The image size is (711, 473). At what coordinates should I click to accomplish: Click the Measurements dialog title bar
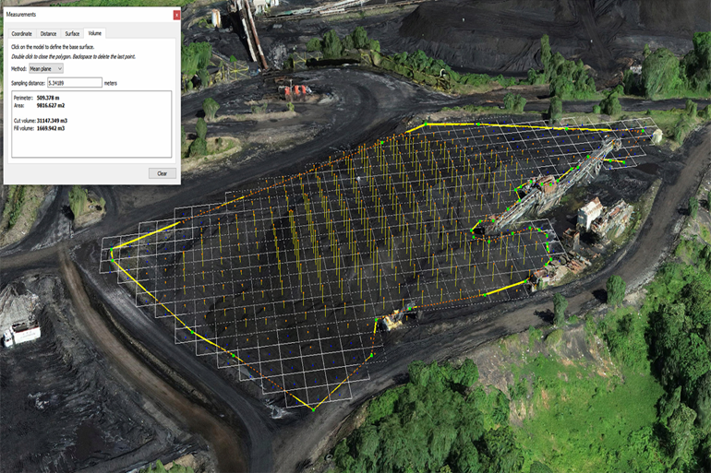coord(83,15)
